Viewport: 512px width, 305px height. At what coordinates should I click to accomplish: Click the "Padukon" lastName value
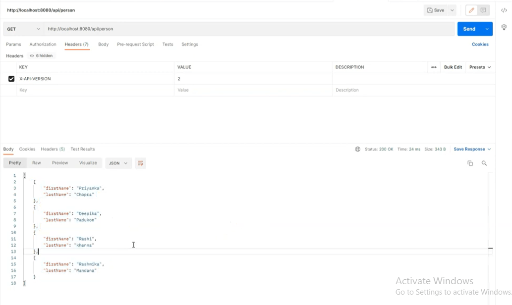click(85, 220)
